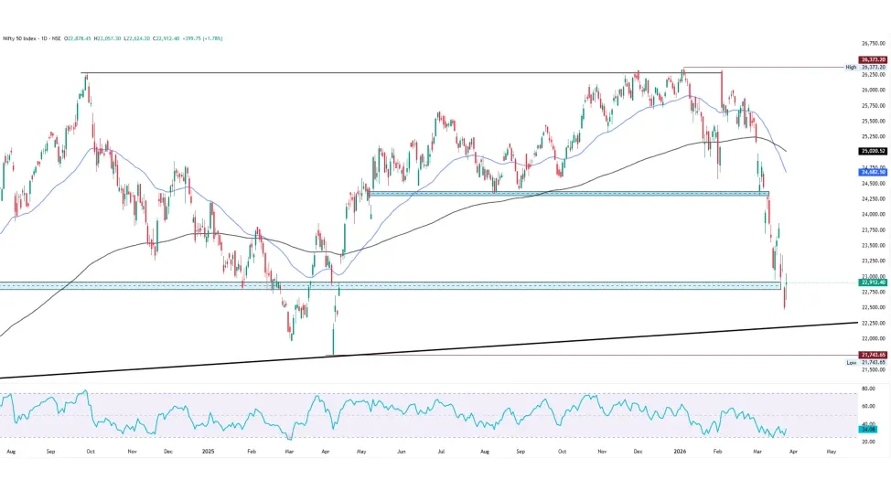Click the 2026 marker on the time axis
This screenshot has width=891, height=501.
[679, 452]
